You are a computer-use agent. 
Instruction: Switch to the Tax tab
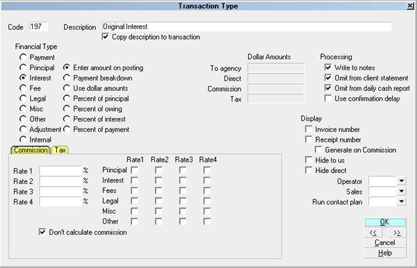point(60,150)
